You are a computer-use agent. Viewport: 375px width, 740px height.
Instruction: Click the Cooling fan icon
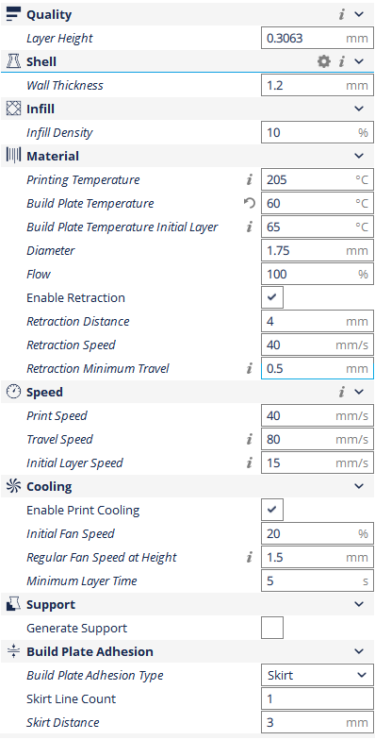tap(13, 486)
